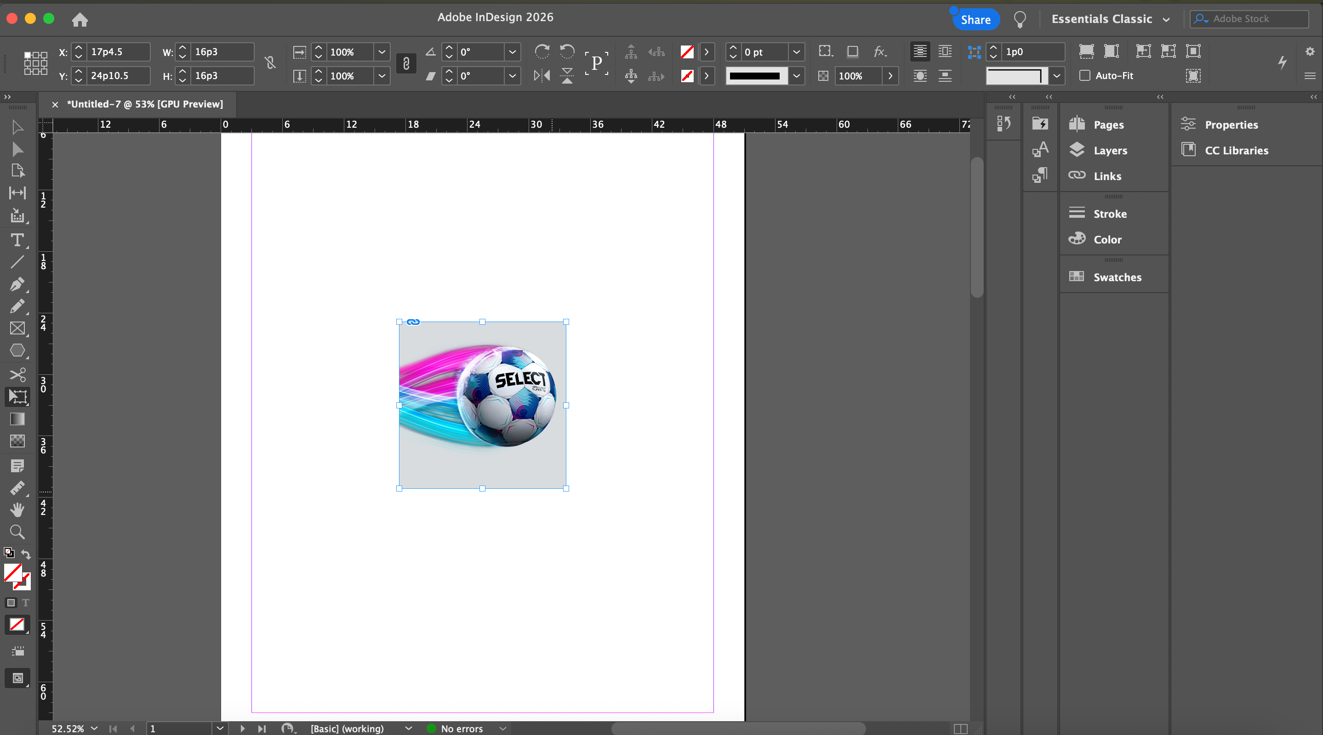Click the Fill swatch in Tools panel
Viewport: 1323px width, 735px height.
(x=13, y=572)
